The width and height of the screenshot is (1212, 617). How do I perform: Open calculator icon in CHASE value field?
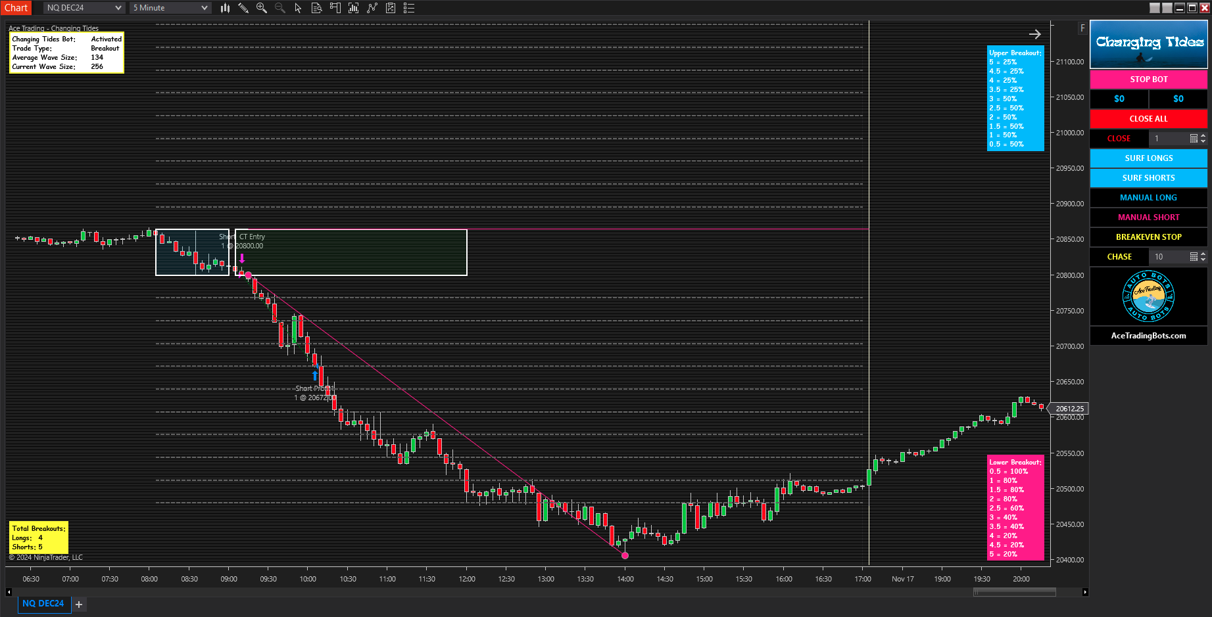coord(1194,257)
